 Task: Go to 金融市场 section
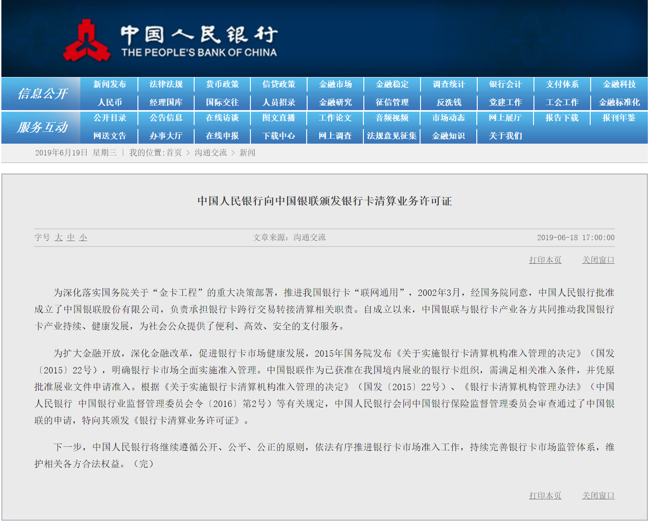point(335,84)
